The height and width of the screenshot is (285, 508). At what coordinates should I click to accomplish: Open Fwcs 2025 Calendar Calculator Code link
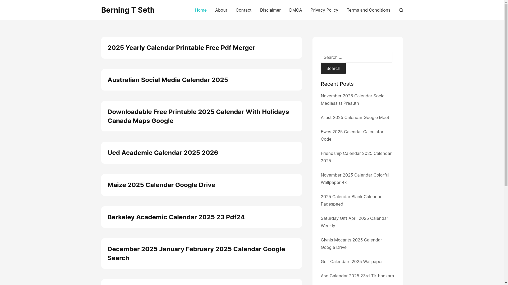pos(352,135)
